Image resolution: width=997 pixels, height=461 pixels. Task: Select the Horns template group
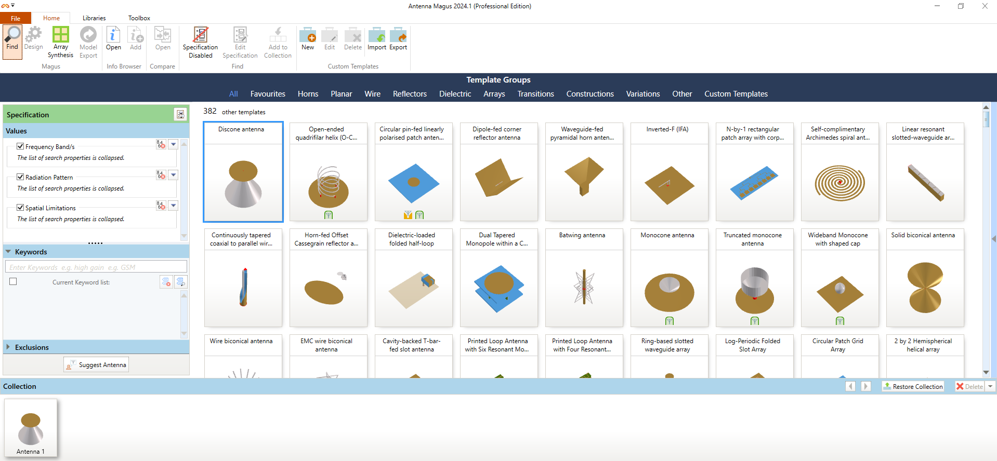click(308, 94)
